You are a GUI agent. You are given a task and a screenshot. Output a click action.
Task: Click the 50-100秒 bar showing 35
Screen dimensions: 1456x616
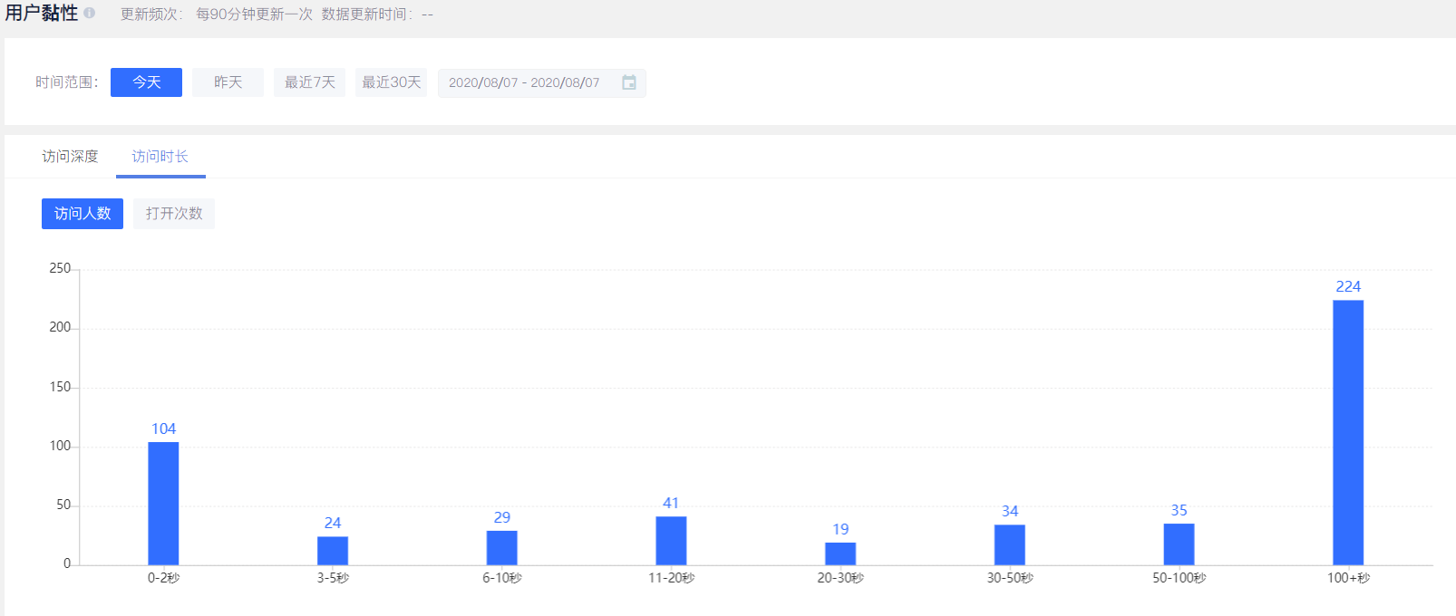(x=1179, y=544)
